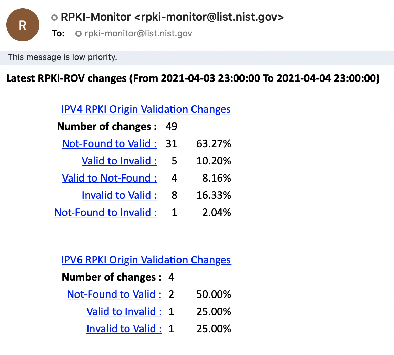Select the Latest RPKI-ROV changes heading
Screen dimensions: 394x355
[193, 78]
